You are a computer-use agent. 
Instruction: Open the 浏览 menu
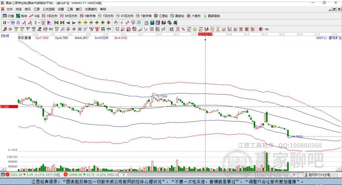(19, 9)
